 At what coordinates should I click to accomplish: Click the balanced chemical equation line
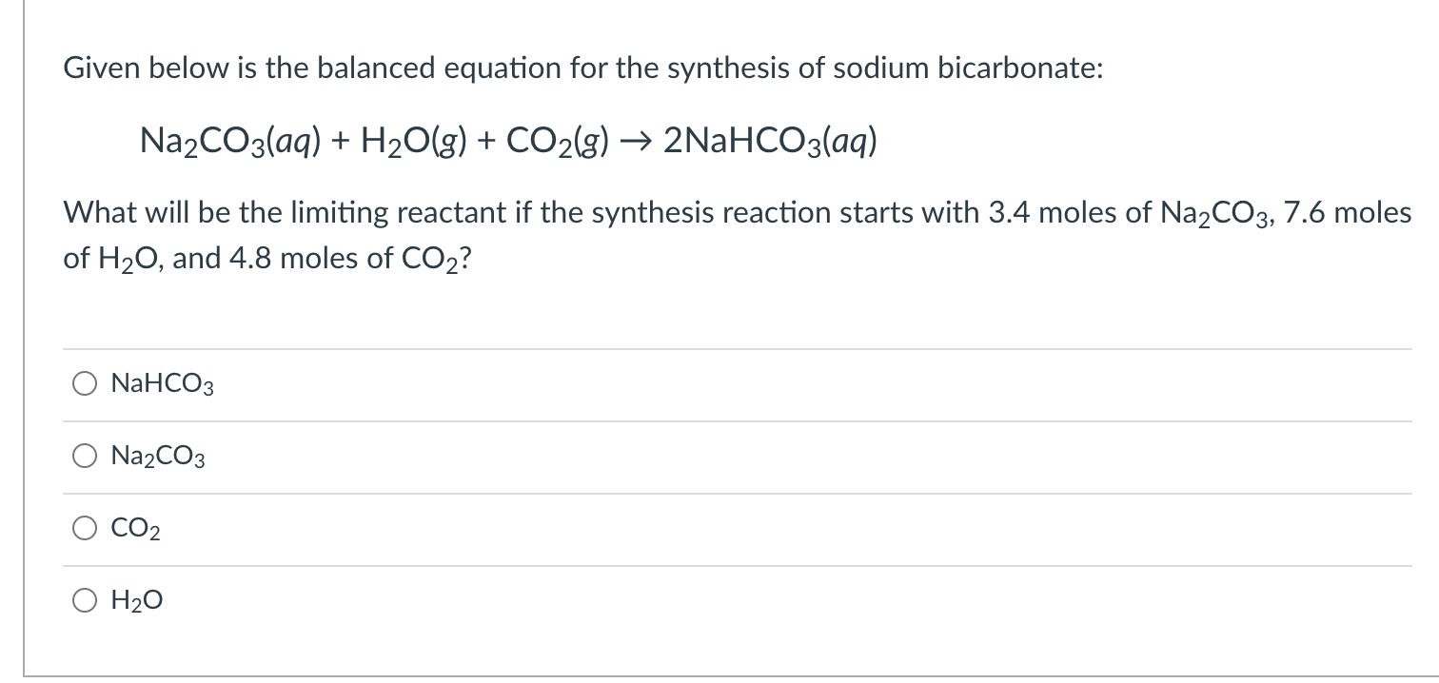pyautogui.click(x=508, y=140)
